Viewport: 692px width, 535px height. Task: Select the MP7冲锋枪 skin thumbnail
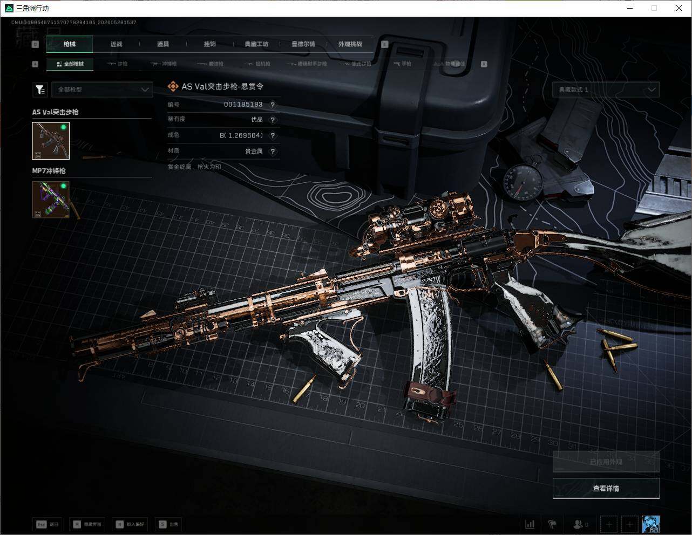[x=51, y=200]
